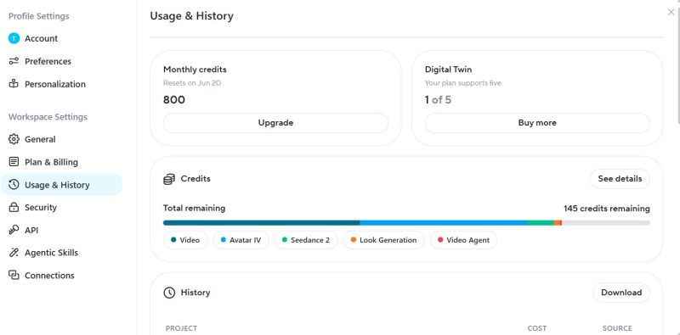Click Buy more Digital Twin button
680x335 pixels.
click(537, 123)
